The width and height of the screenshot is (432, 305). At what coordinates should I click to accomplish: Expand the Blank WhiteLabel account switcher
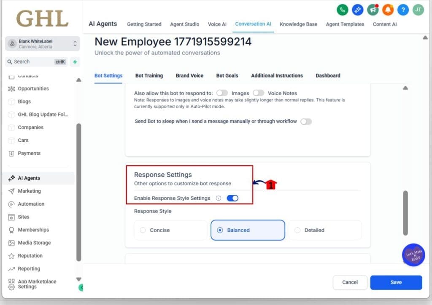tap(41, 43)
